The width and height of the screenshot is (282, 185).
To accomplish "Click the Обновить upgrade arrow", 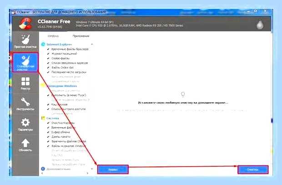I will click(x=25, y=145).
